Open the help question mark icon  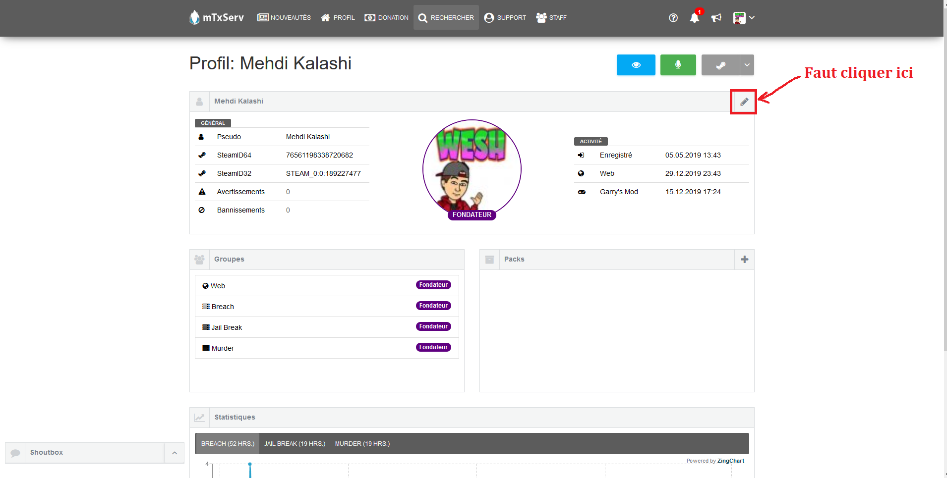click(x=673, y=18)
